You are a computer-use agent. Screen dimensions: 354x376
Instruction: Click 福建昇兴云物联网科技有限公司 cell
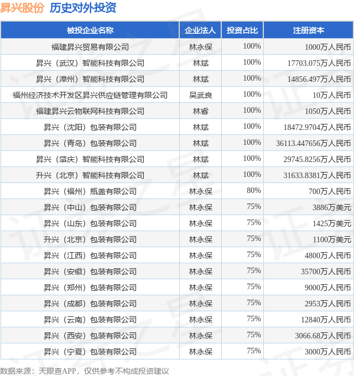click(x=90, y=111)
